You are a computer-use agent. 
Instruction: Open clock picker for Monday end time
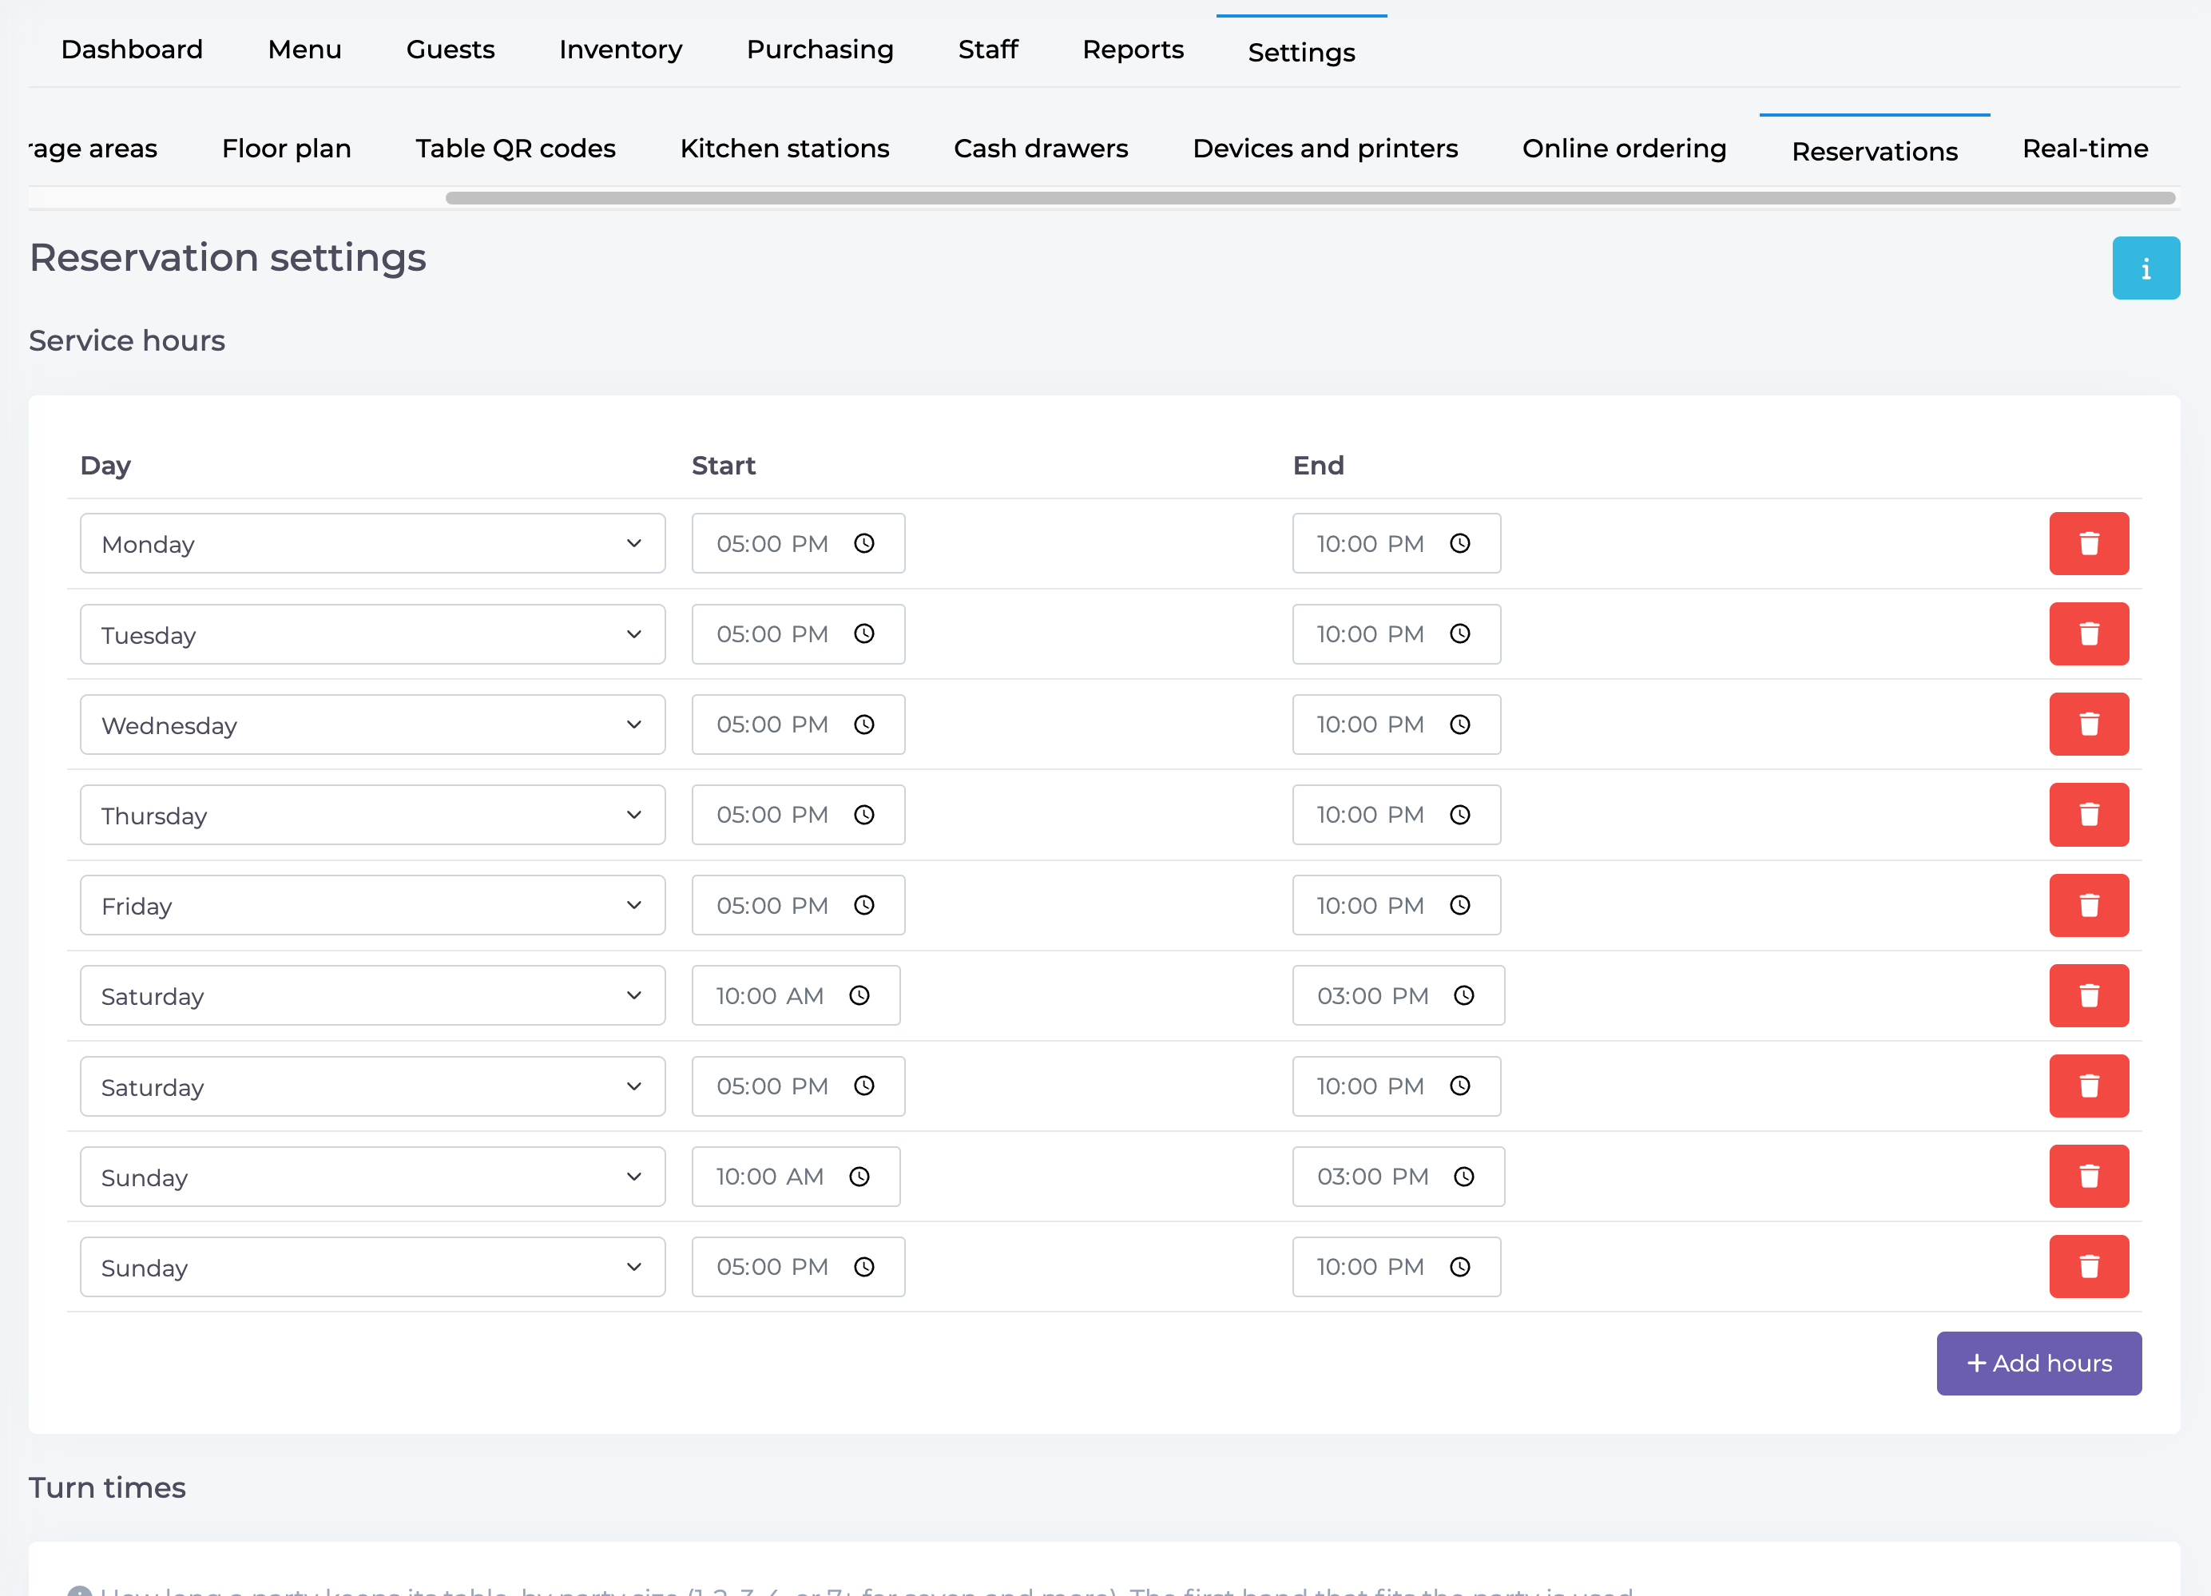(1459, 543)
